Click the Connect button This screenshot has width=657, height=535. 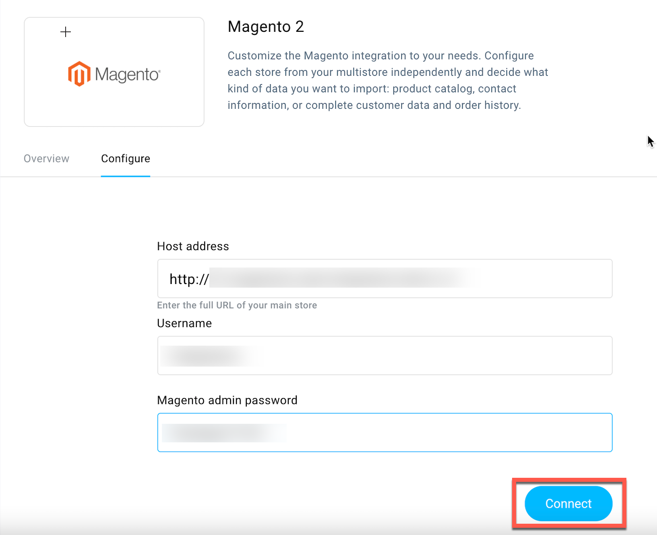coord(568,504)
